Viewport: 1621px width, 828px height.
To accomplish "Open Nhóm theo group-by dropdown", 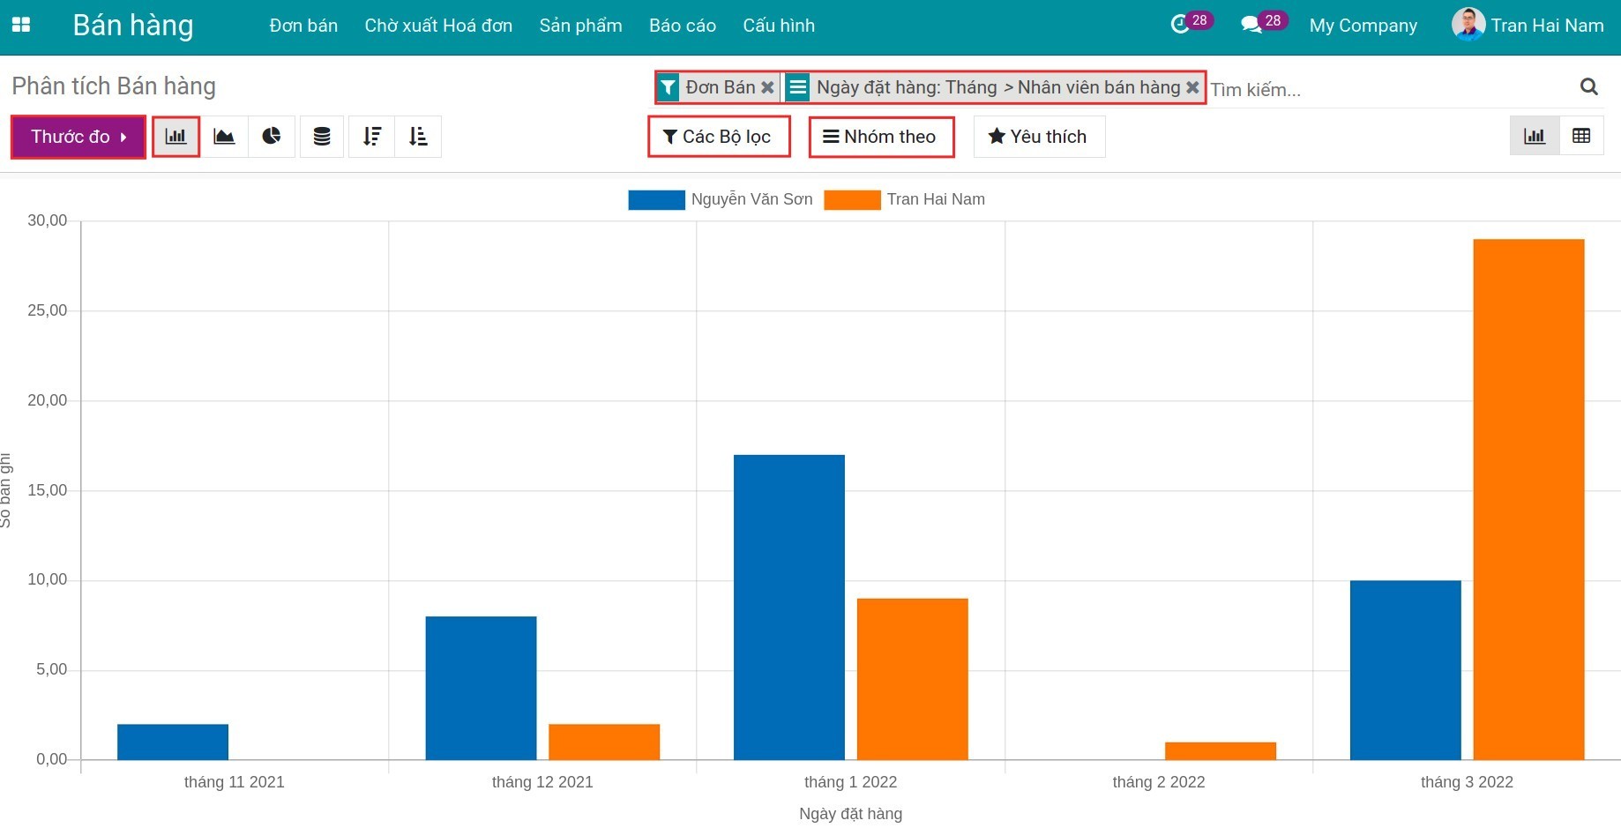I will click(881, 137).
